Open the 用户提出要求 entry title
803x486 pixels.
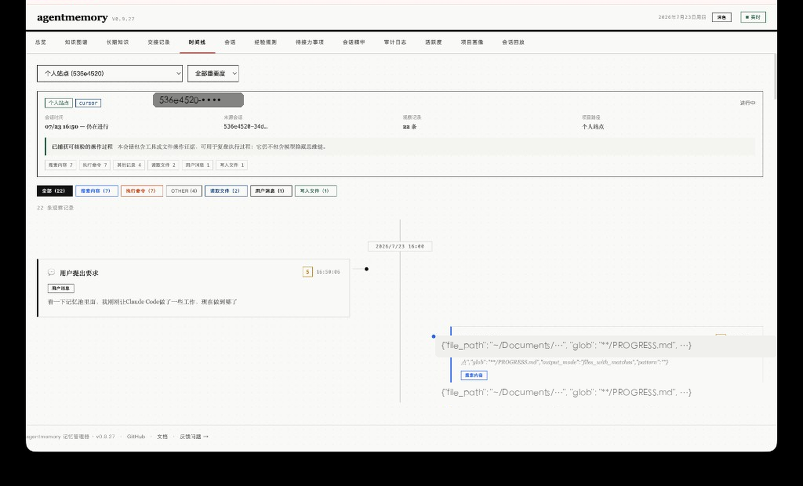[79, 273]
